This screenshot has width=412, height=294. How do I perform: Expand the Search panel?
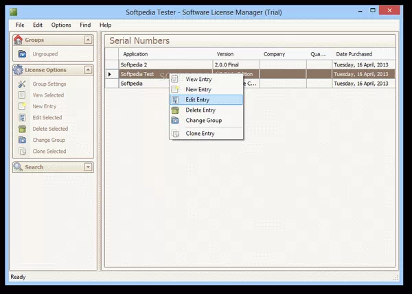88,167
